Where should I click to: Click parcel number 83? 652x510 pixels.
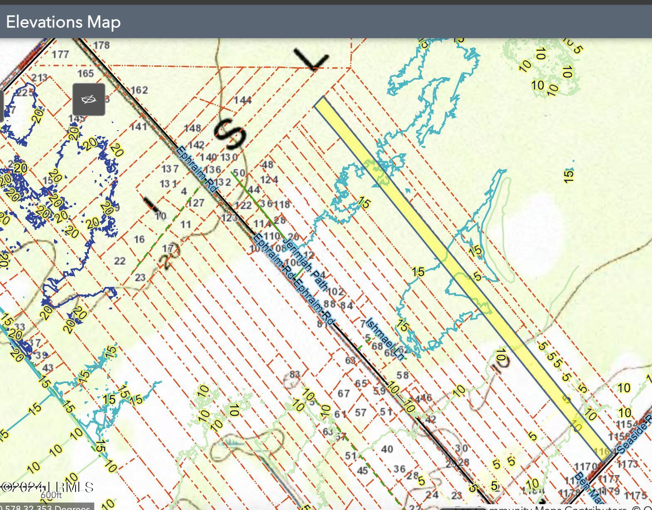(x=295, y=374)
